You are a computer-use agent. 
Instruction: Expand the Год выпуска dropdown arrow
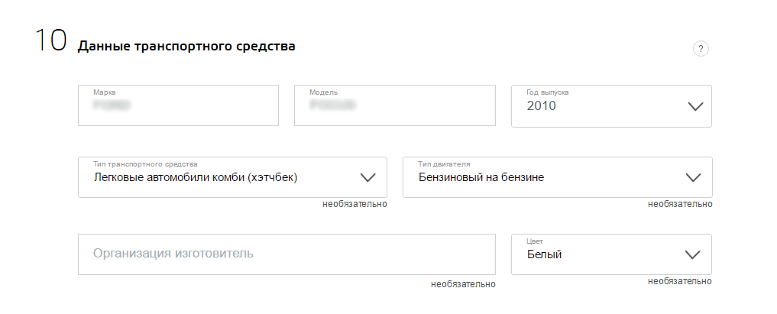tap(694, 106)
